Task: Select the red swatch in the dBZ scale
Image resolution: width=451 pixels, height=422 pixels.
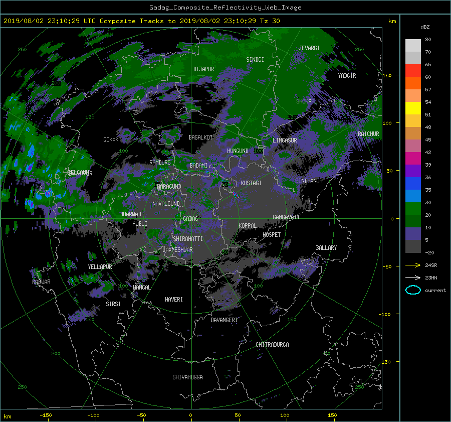Action: tap(413, 70)
